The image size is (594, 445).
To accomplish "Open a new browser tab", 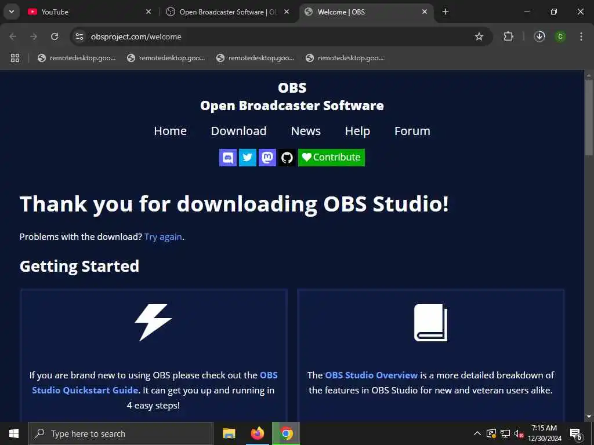I will tap(445, 12).
